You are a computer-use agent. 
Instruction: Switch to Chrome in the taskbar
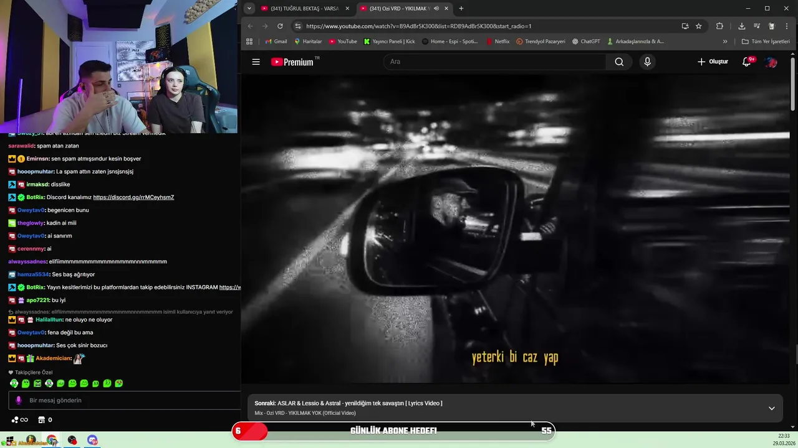[x=51, y=441]
